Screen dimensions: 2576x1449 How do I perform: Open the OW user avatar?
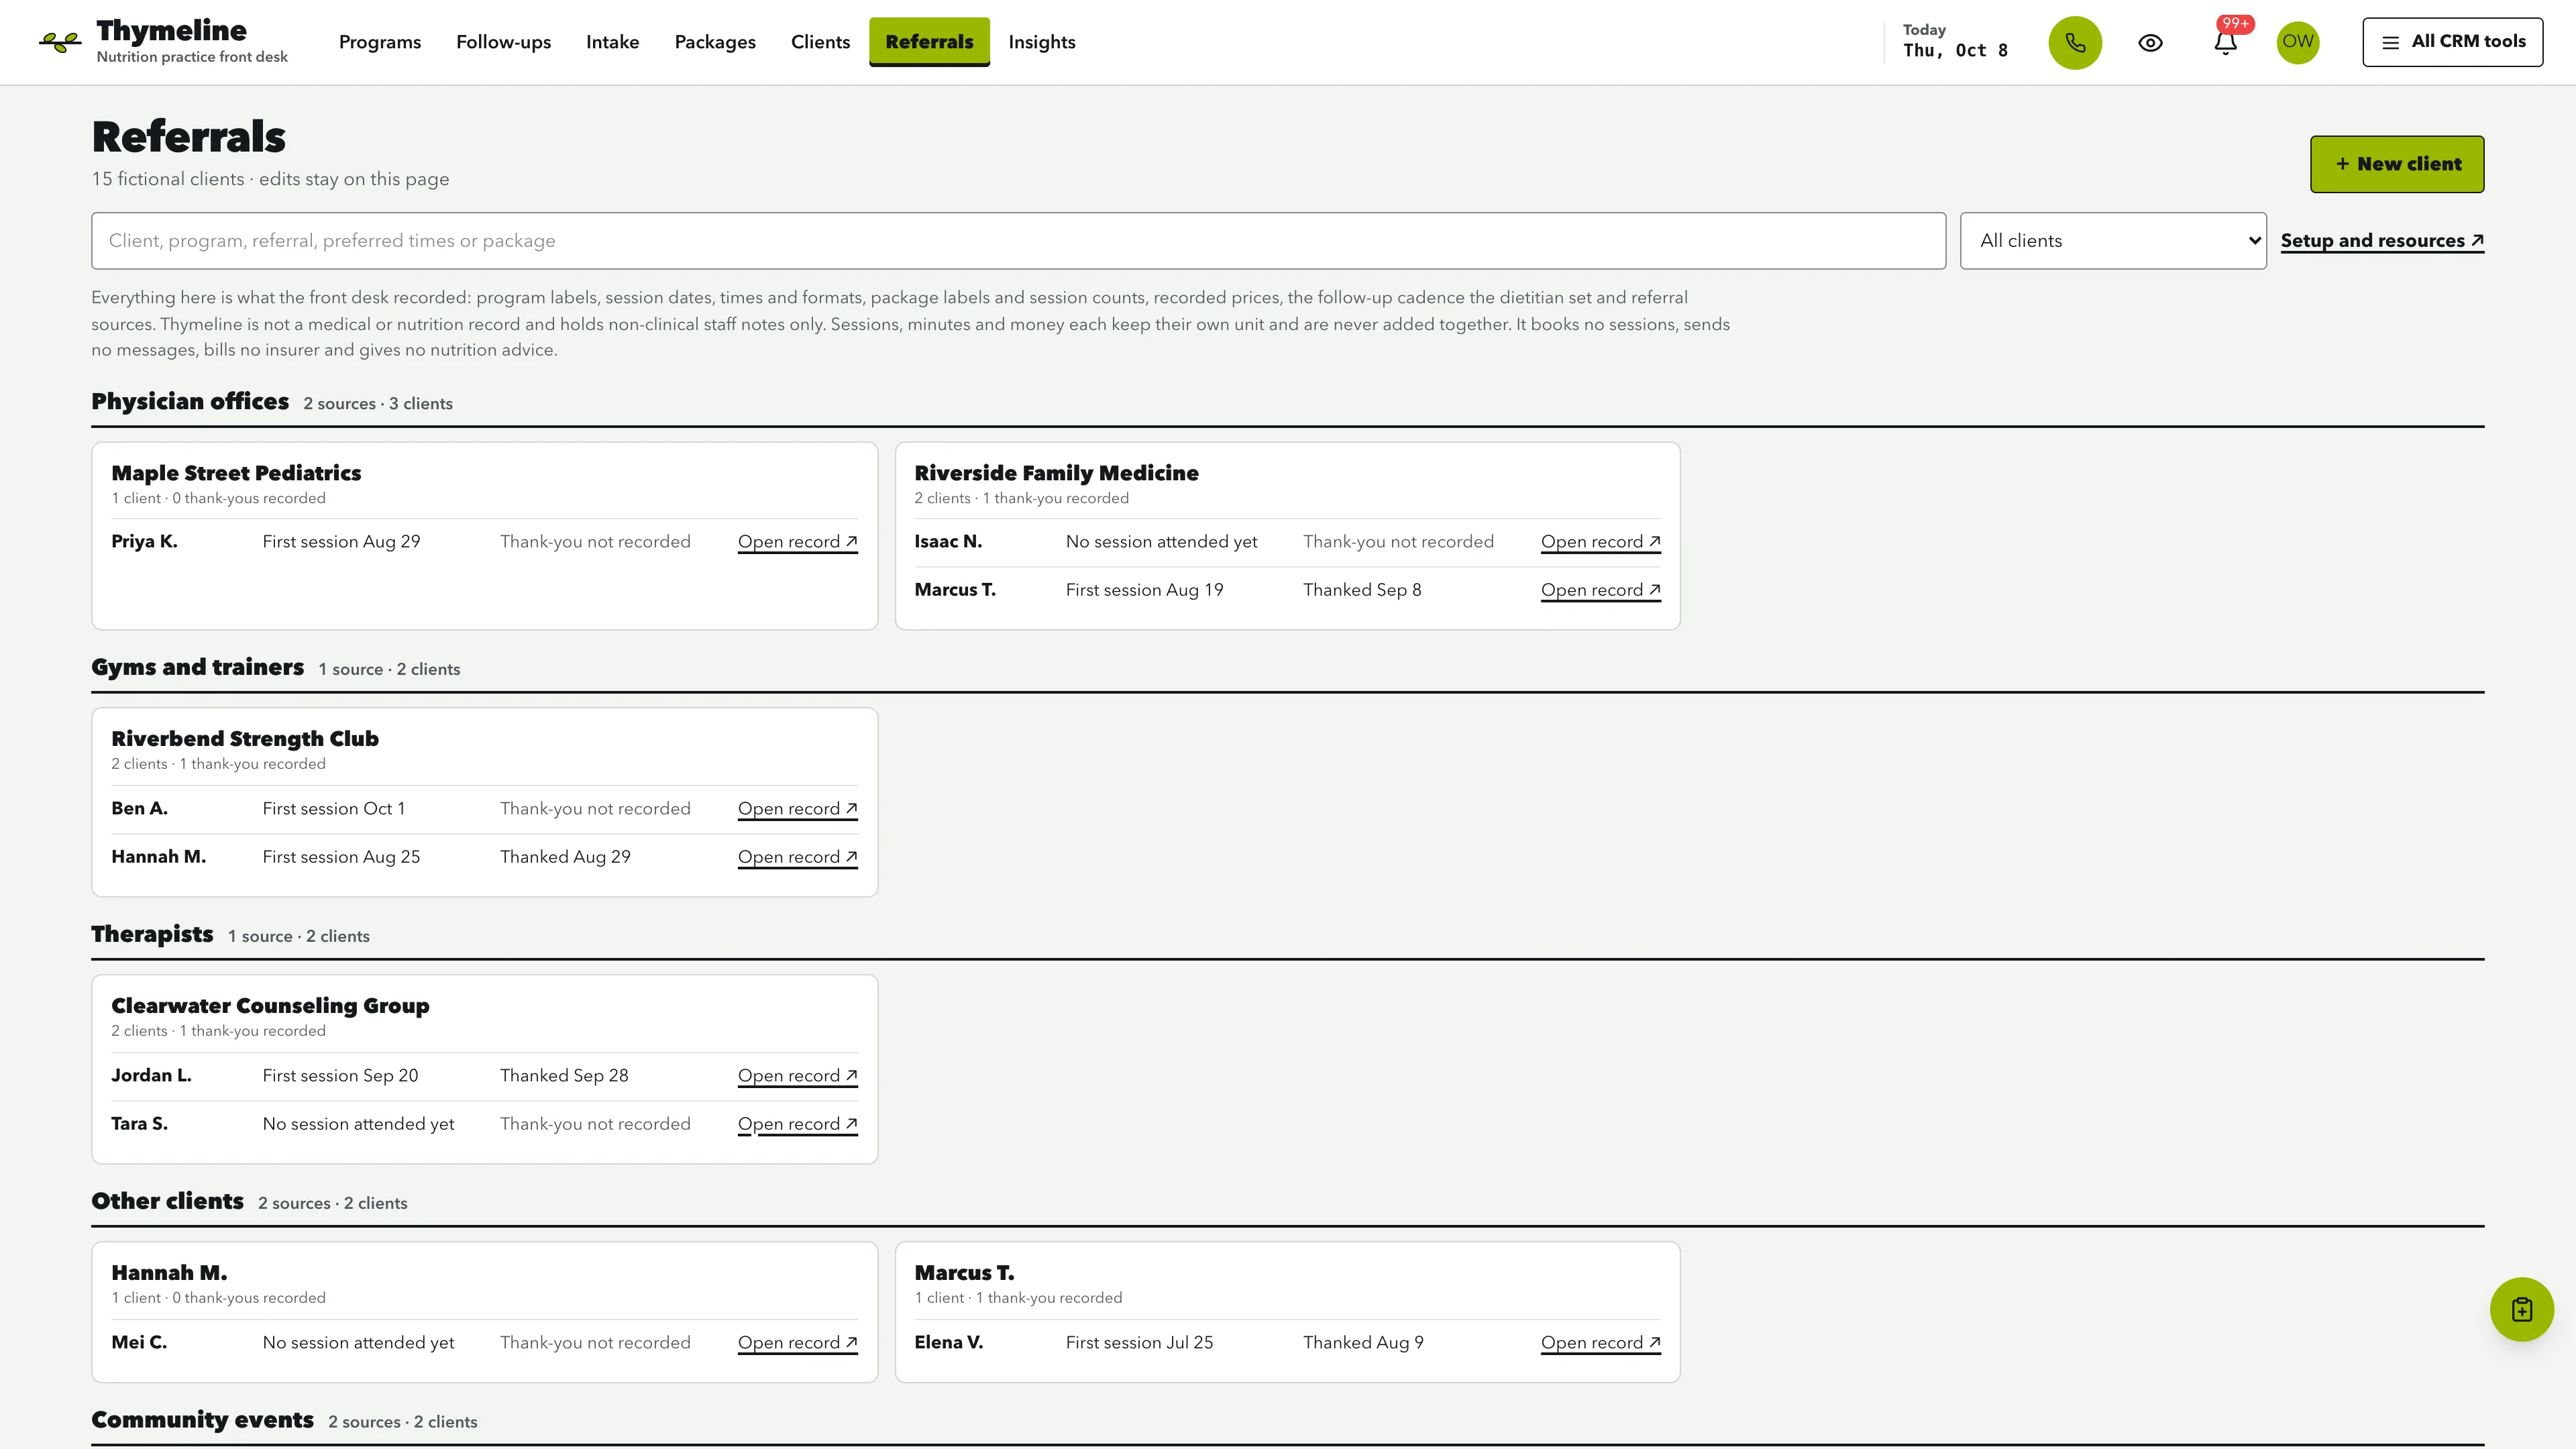tap(2298, 42)
